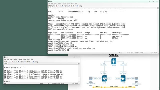Open Transfer menu in Leaf2 window
This screenshot has height=90, width=160.
64,4
